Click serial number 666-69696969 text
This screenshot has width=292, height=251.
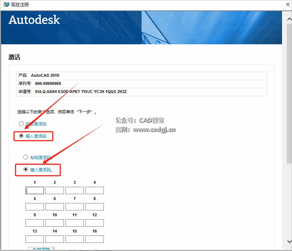pos(48,83)
